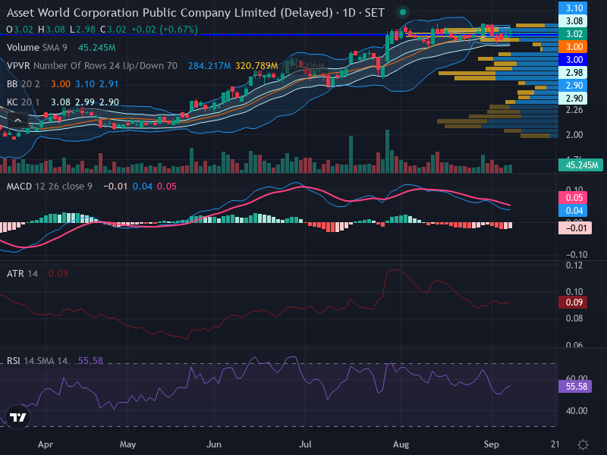The image size is (607, 455).
Task: Open the MACD 12 26 indicator legend
Action: 49,186
